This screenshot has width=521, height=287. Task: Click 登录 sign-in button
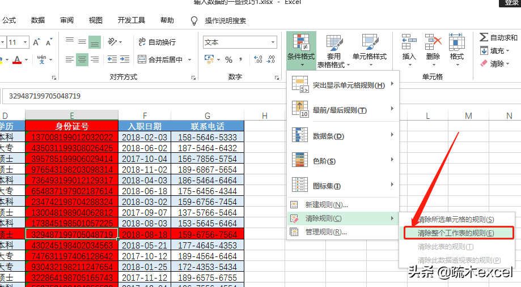510,3
